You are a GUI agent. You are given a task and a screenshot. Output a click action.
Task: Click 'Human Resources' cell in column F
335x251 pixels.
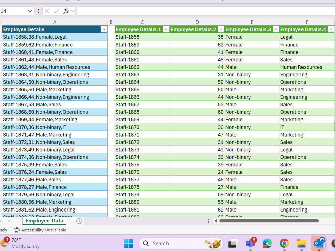(x=307, y=67)
